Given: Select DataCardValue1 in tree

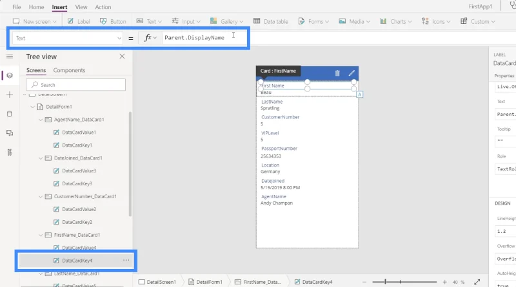Looking at the screenshot, I should [x=79, y=133].
